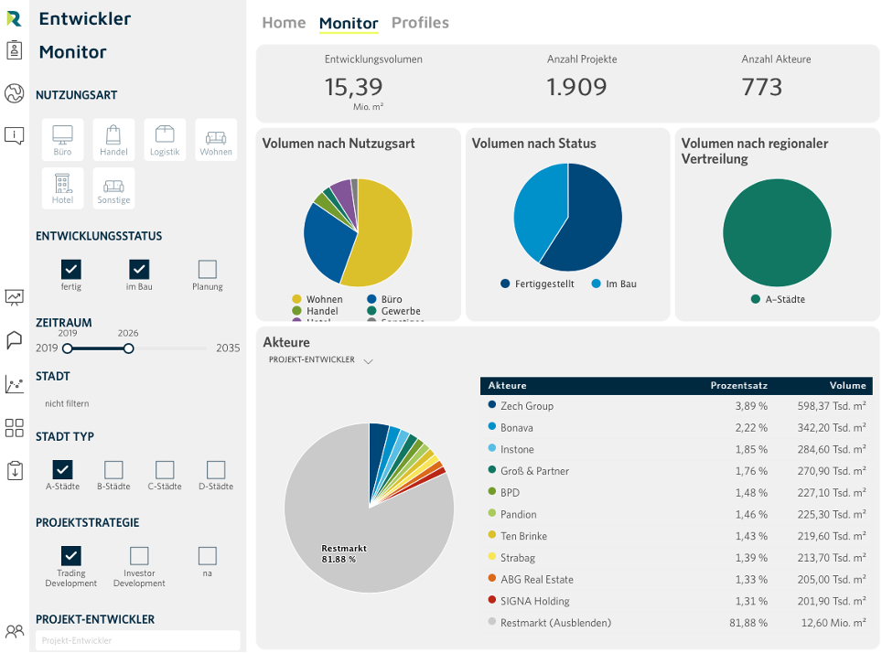Select the Ten Brinke row

coord(677,536)
